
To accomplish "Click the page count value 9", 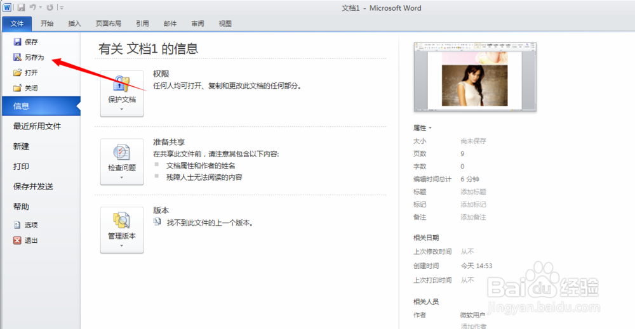I will 462,153.
